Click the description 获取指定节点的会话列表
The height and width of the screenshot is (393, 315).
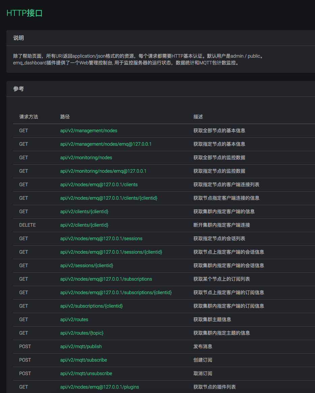(x=219, y=238)
